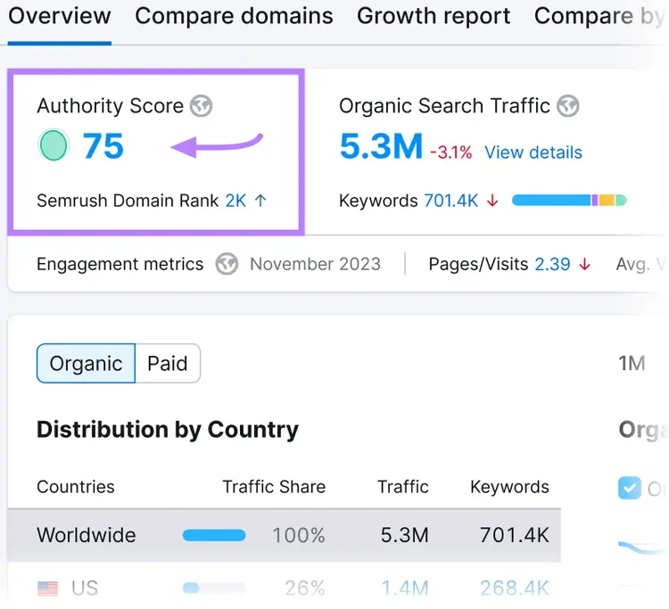669x609 pixels.
Task: Select the Organic toggle button
Action: pos(87,364)
